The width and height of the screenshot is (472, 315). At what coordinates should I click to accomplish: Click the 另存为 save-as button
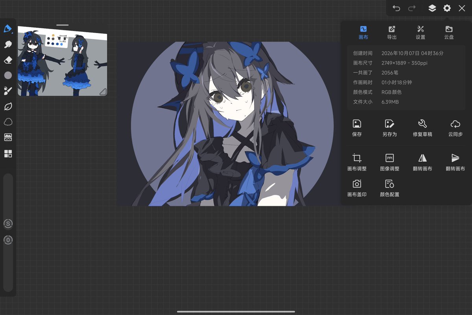coord(389,128)
